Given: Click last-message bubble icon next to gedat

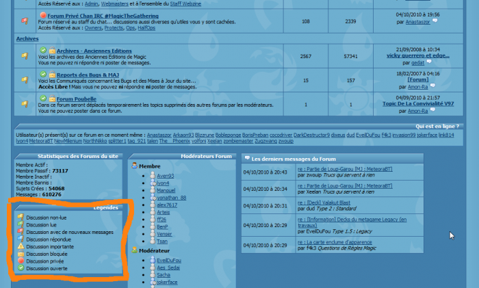Looking at the screenshot, I should tap(429, 62).
